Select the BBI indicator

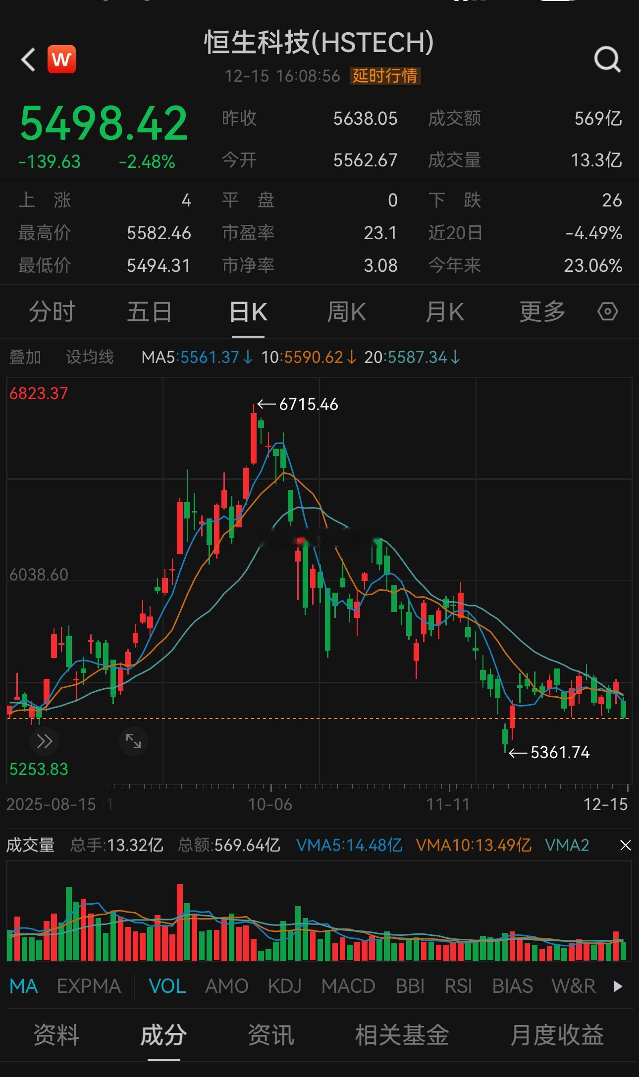(410, 986)
